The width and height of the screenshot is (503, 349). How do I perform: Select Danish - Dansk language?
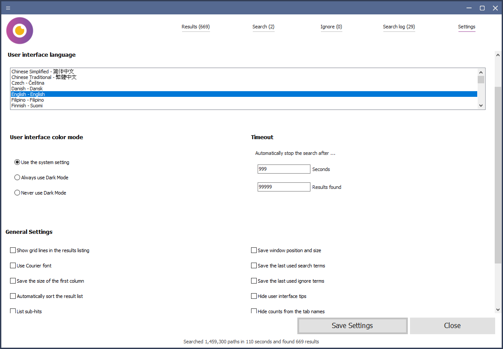(x=244, y=89)
